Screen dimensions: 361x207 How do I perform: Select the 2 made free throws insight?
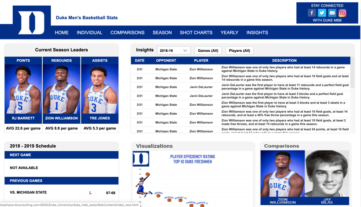pyautogui.click(x=240, y=122)
